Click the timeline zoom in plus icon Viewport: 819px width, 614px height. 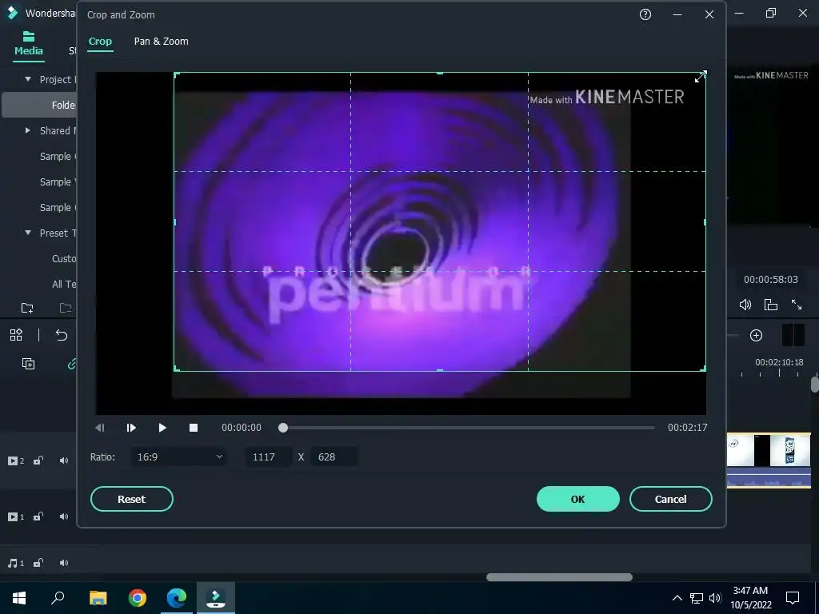pyautogui.click(x=757, y=335)
